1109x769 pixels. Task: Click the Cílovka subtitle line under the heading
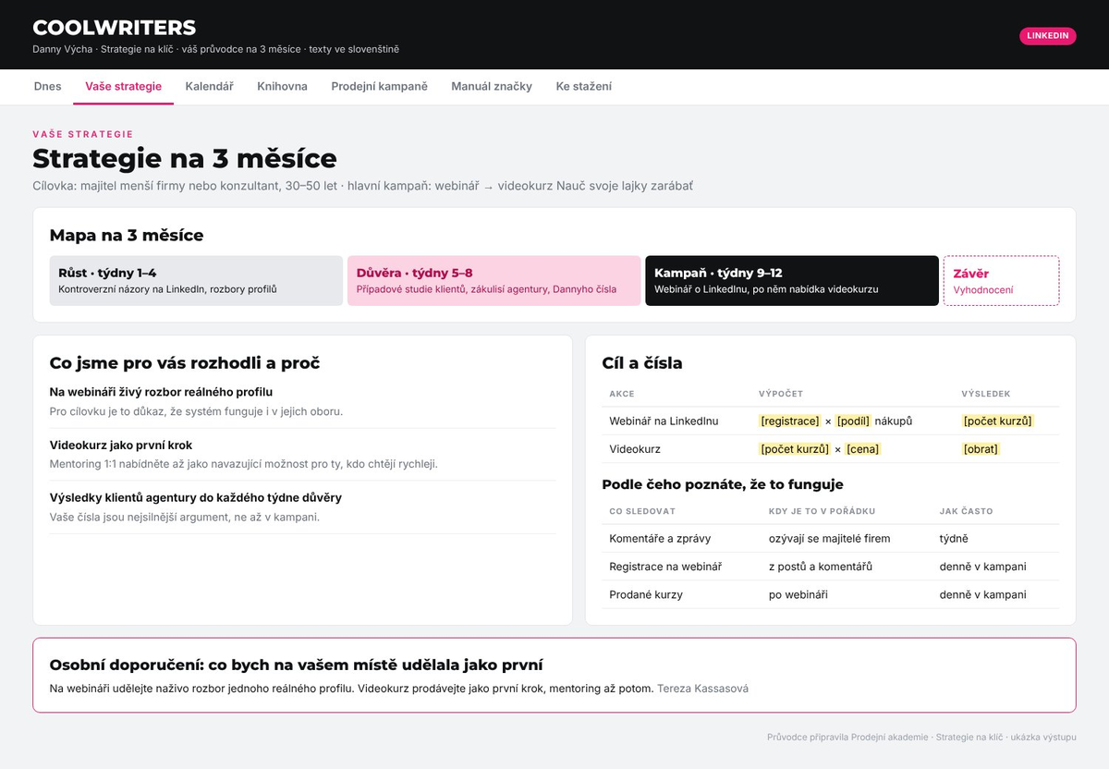[x=362, y=186]
